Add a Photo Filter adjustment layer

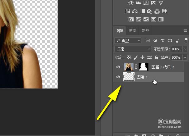pyautogui.click(x=149, y=11)
